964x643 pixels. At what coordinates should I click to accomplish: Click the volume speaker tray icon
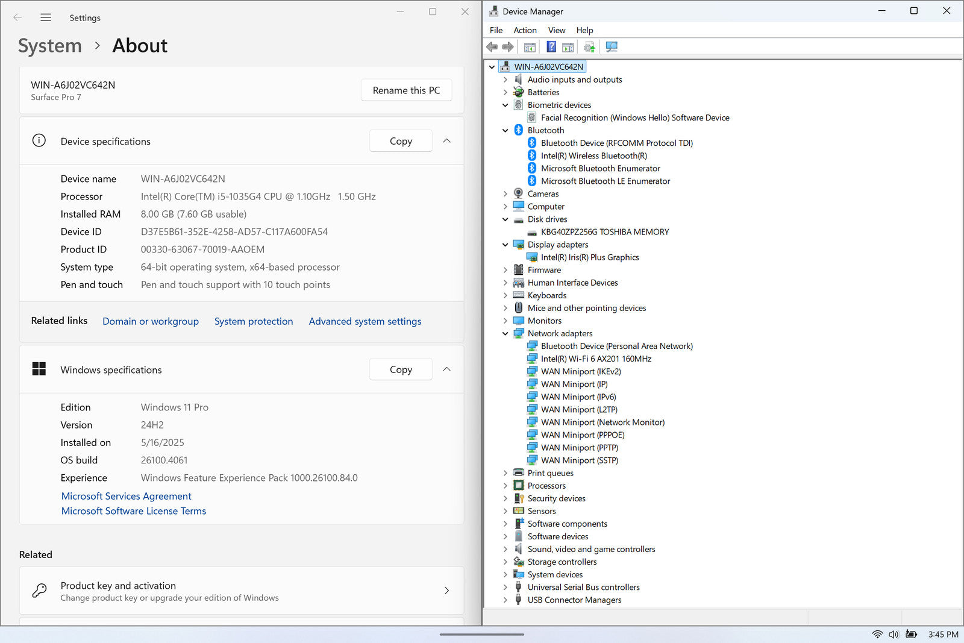click(x=894, y=635)
